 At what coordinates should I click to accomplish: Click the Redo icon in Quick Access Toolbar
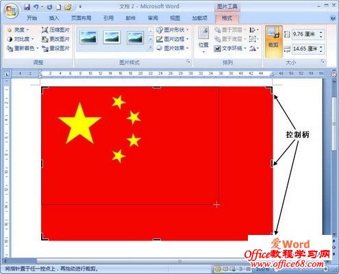50,7
